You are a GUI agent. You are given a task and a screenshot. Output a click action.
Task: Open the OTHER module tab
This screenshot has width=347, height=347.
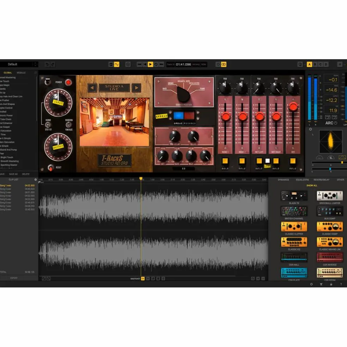(x=340, y=180)
